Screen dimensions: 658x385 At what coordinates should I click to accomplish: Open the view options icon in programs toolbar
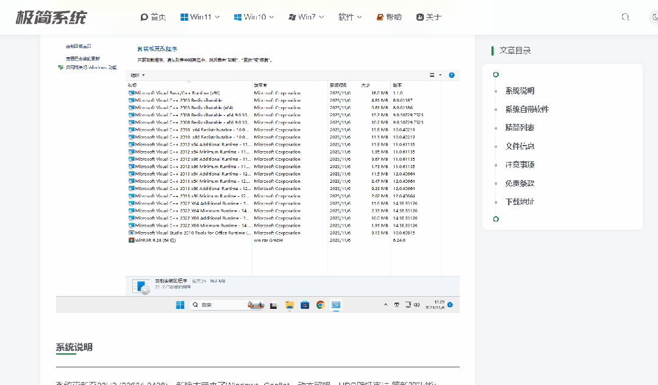(432, 75)
